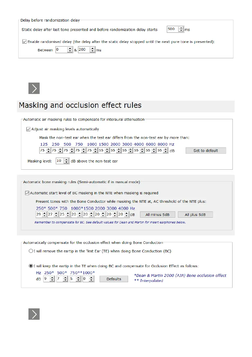Click the randomised delay maximum 200 spinner
The height and width of the screenshot is (357, 252).
tap(92, 50)
